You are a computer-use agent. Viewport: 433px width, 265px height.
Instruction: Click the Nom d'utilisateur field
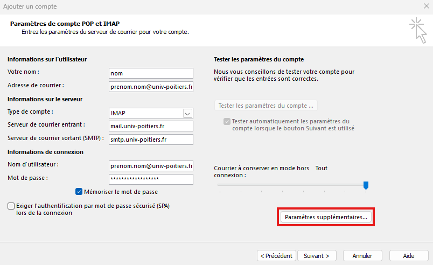coord(151,166)
